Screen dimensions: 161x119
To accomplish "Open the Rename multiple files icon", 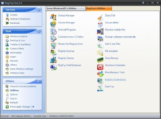I will (x=100, y=31).
